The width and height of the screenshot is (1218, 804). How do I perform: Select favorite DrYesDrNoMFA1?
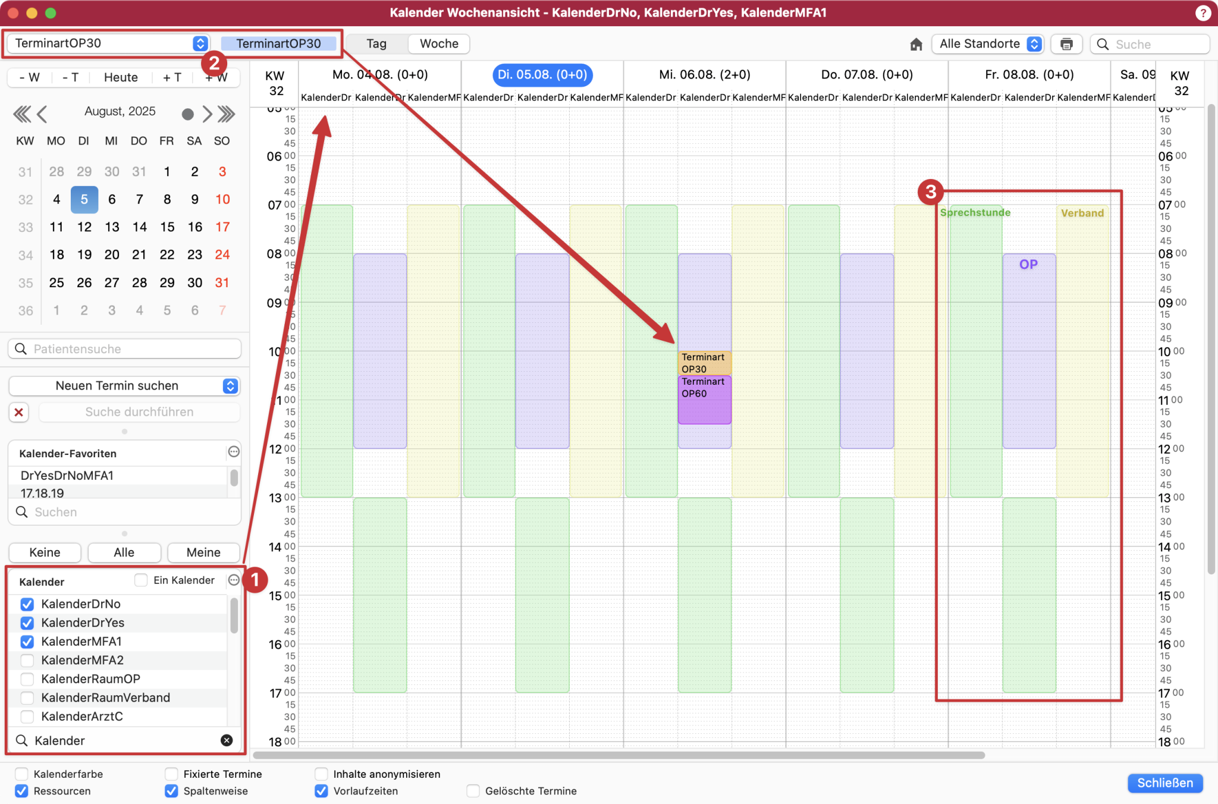[118, 476]
